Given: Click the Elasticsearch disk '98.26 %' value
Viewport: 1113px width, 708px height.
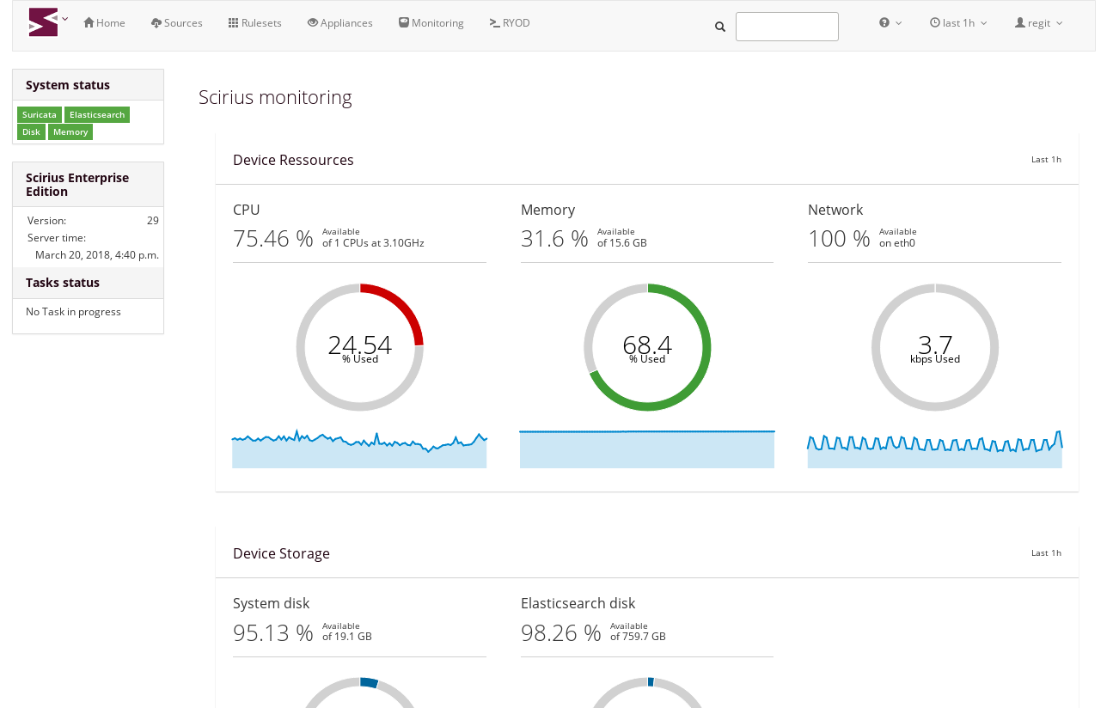Looking at the screenshot, I should [x=561, y=633].
